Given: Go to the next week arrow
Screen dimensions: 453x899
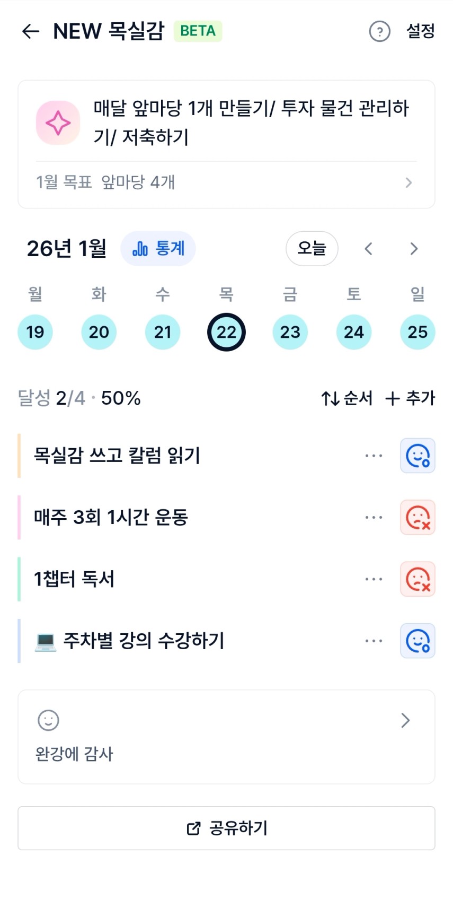Looking at the screenshot, I should 414,248.
